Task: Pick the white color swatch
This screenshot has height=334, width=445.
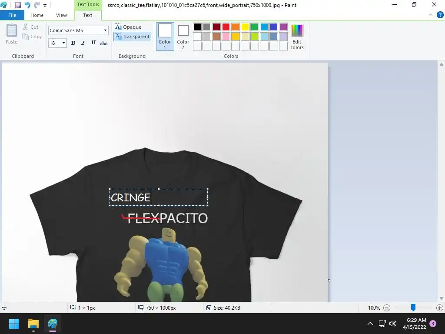Action: pos(197,37)
